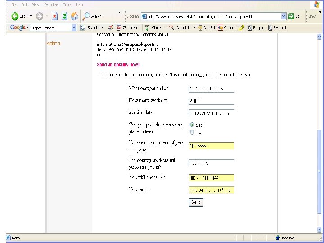
Task: Open the Edit menu
Action: coord(24,4)
